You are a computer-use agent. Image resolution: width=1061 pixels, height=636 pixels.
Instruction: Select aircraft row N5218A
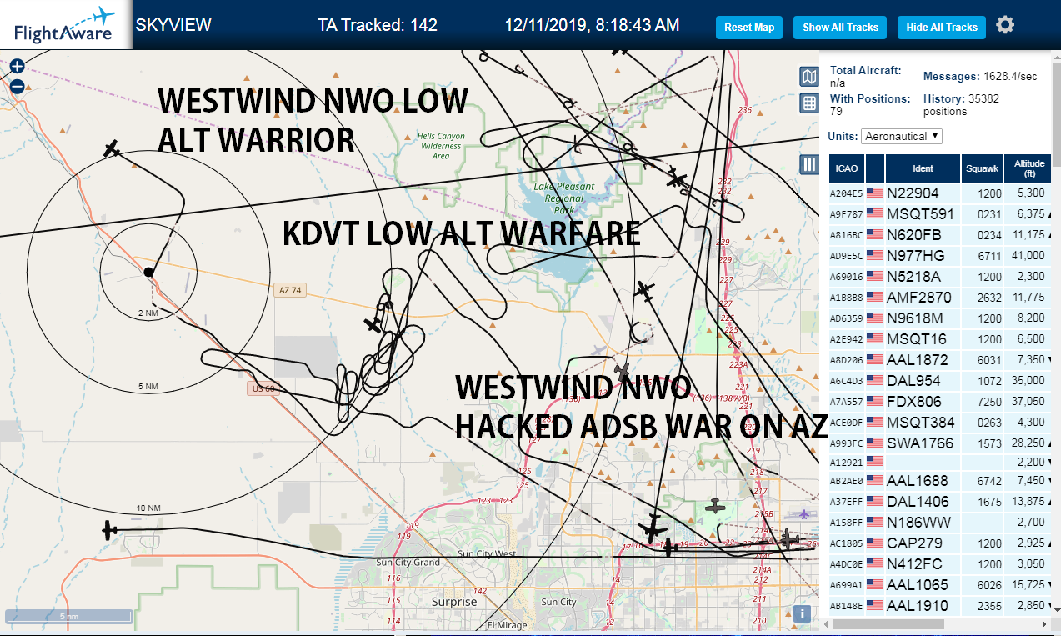tap(941, 277)
